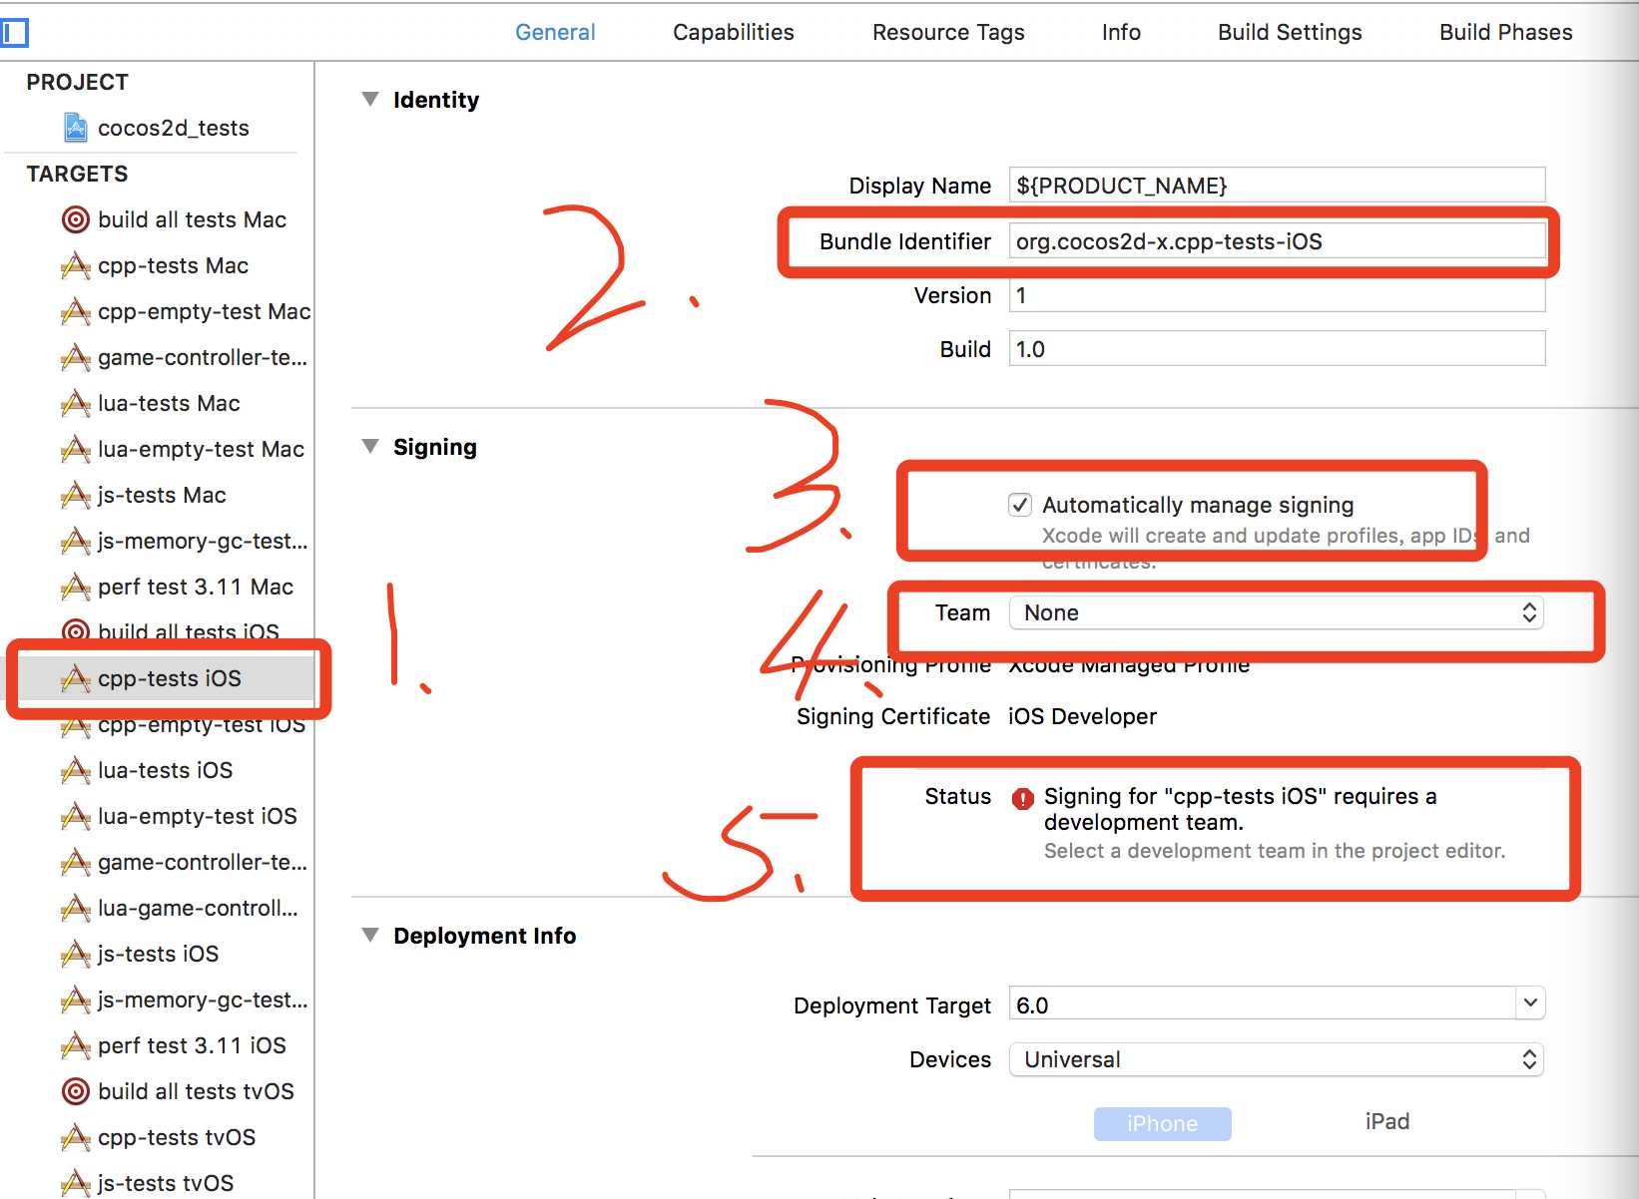Click js-tests Mac app icon
The height and width of the screenshot is (1199, 1639).
[75, 495]
